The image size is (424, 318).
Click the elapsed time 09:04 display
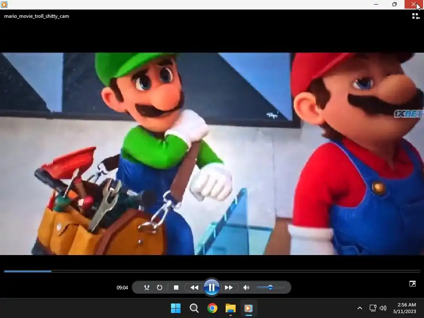click(x=122, y=288)
